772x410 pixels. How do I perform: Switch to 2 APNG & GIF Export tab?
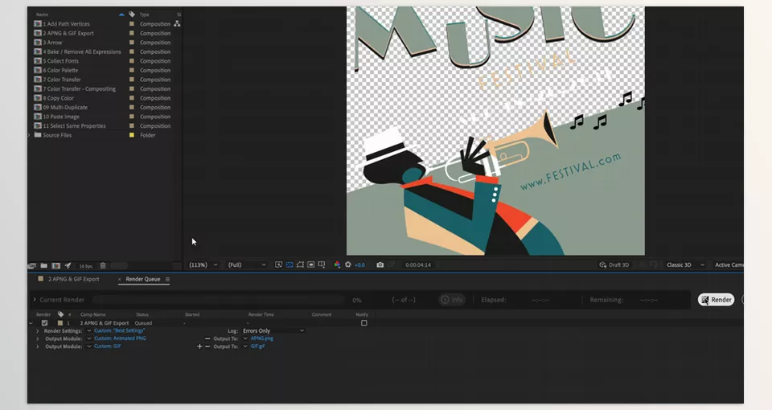point(73,279)
